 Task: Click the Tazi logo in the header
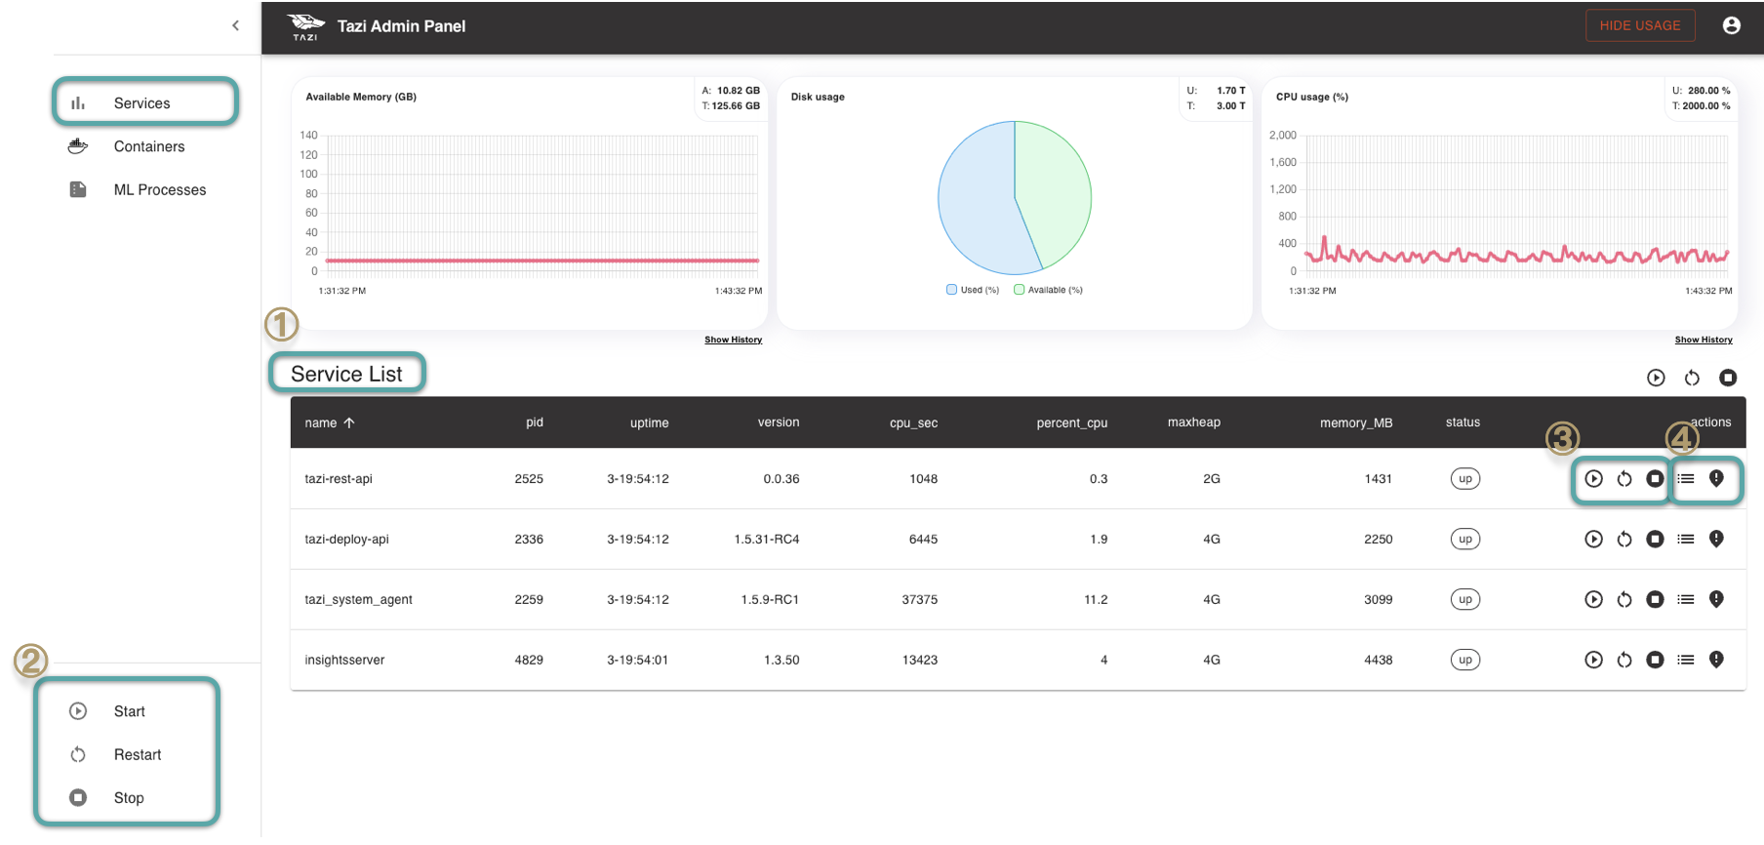(x=305, y=26)
